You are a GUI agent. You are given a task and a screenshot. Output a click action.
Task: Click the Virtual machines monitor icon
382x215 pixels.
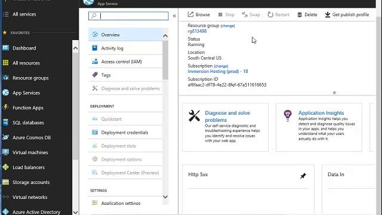coord(5,152)
